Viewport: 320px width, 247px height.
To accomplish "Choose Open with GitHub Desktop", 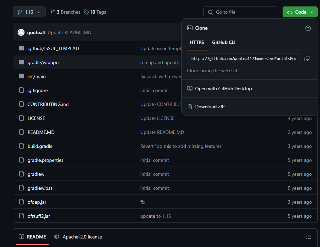I will click(x=223, y=89).
